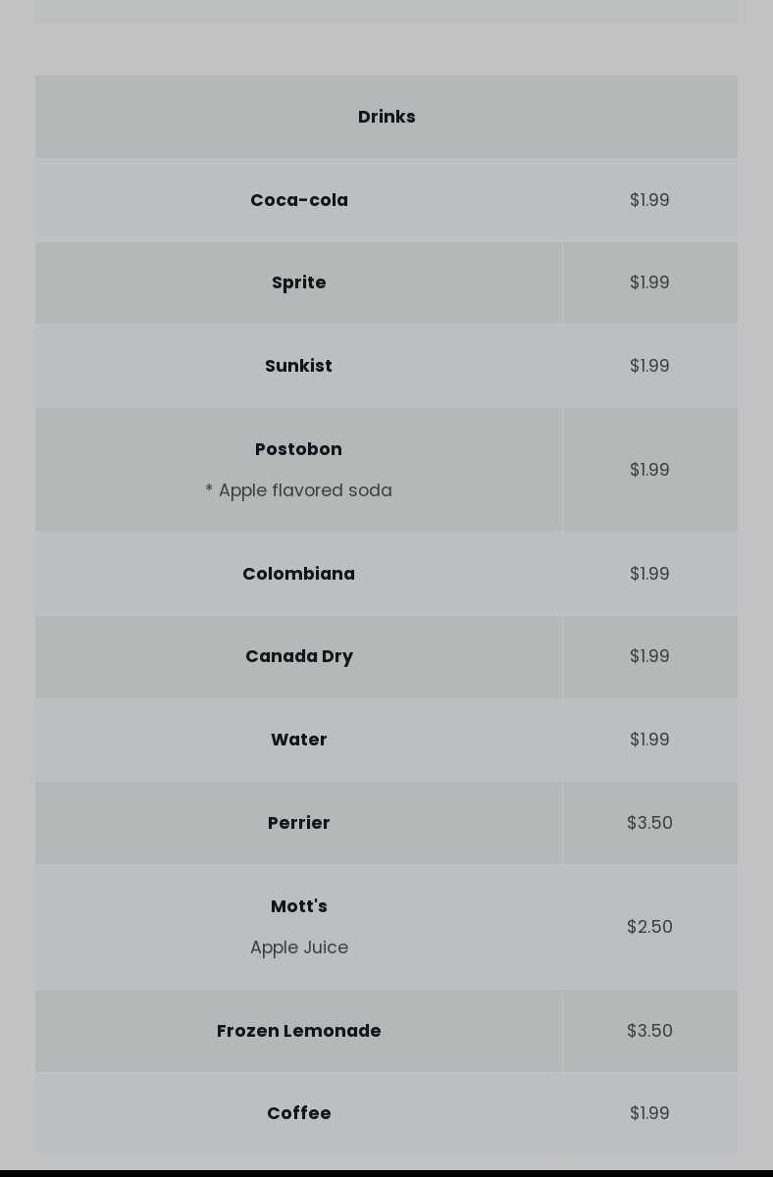773x1177 pixels.
Task: Select the Postobon drink title
Action: (x=299, y=449)
